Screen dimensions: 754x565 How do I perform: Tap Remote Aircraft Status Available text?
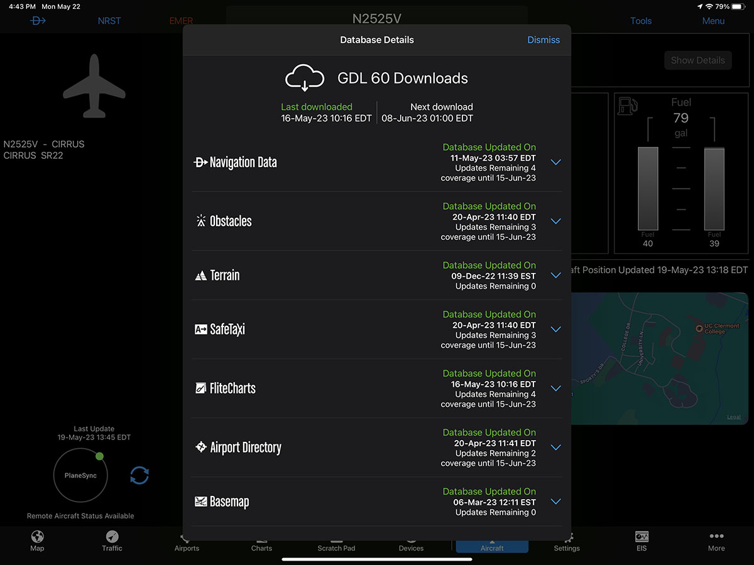80,516
